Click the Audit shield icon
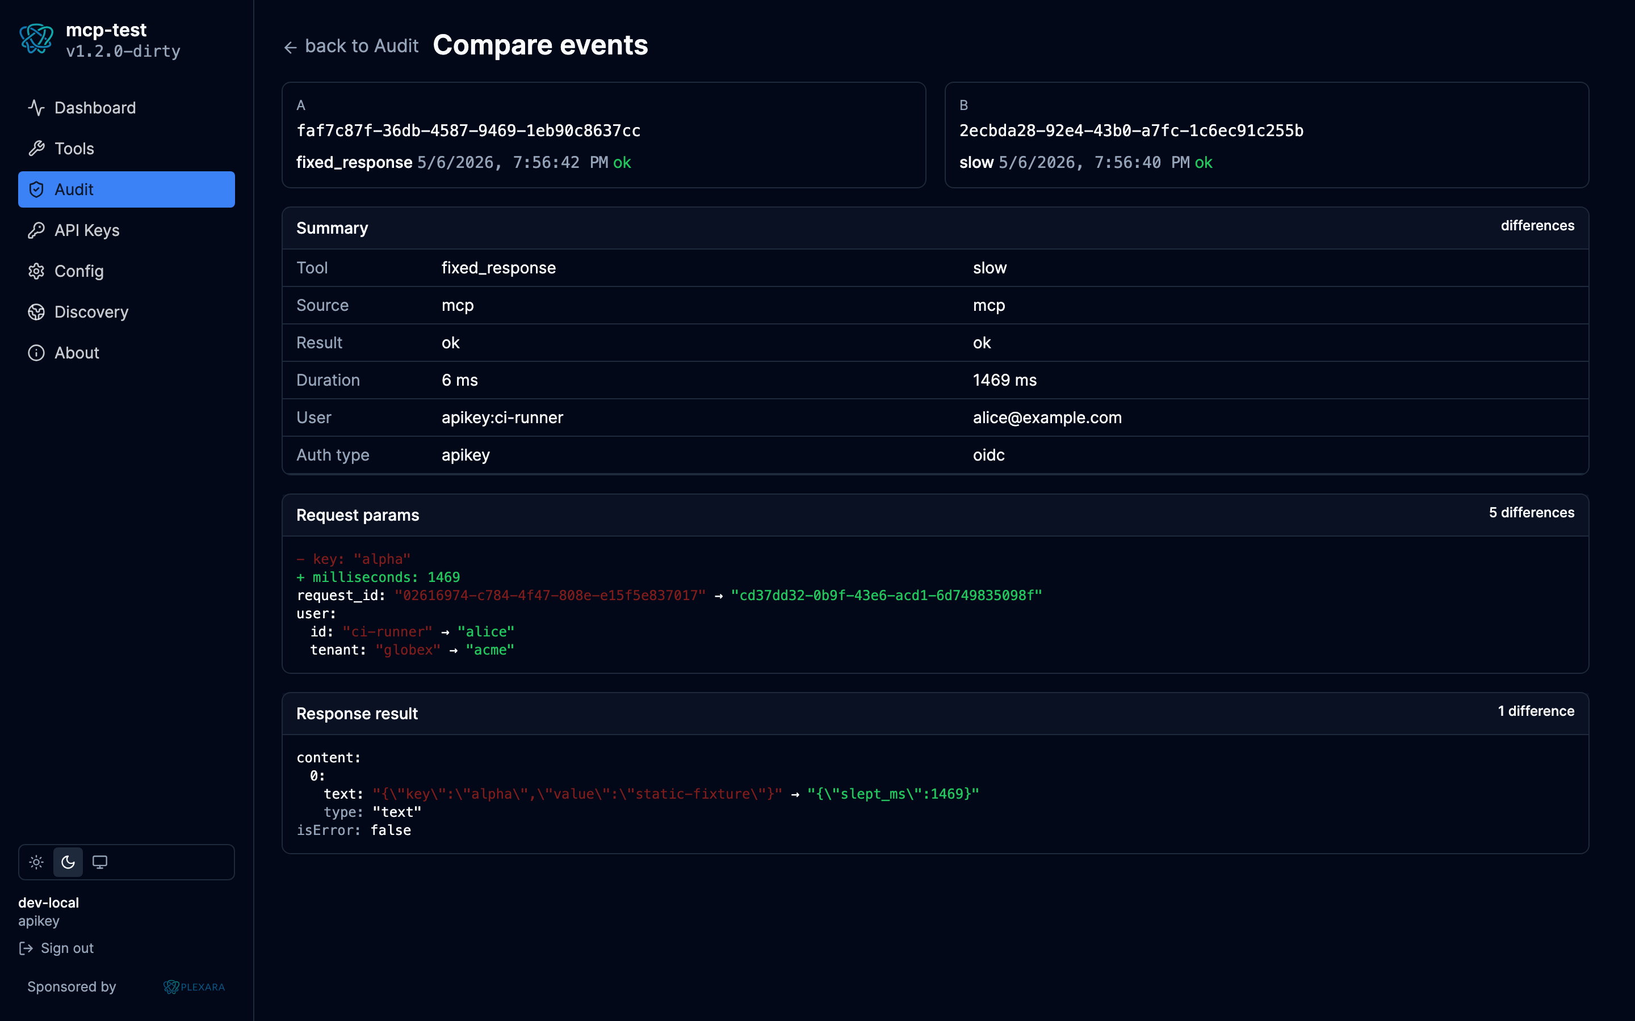Screen dimensions: 1635x1021 36,190
